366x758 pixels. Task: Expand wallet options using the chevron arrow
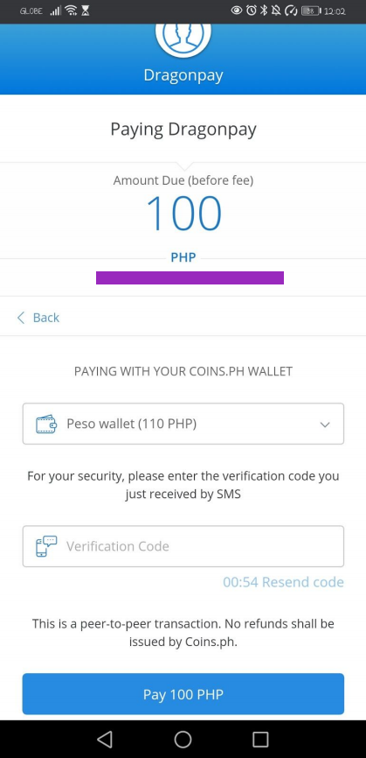point(325,425)
